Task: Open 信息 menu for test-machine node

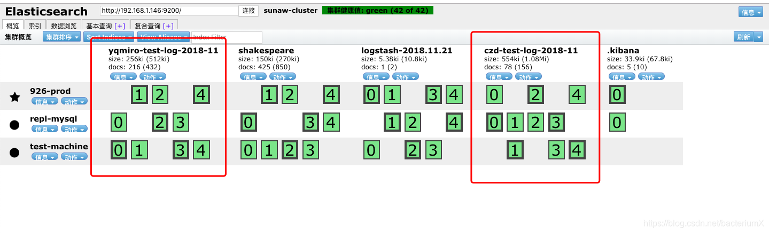Action: [45, 157]
